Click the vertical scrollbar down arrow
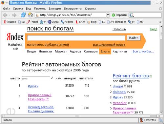This screenshot has height=124, width=164. pyautogui.click(x=161, y=113)
